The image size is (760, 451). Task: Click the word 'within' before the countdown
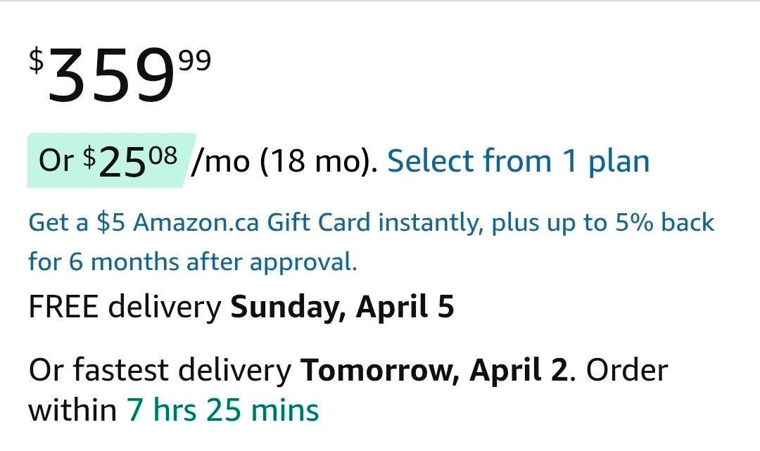pyautogui.click(x=72, y=409)
